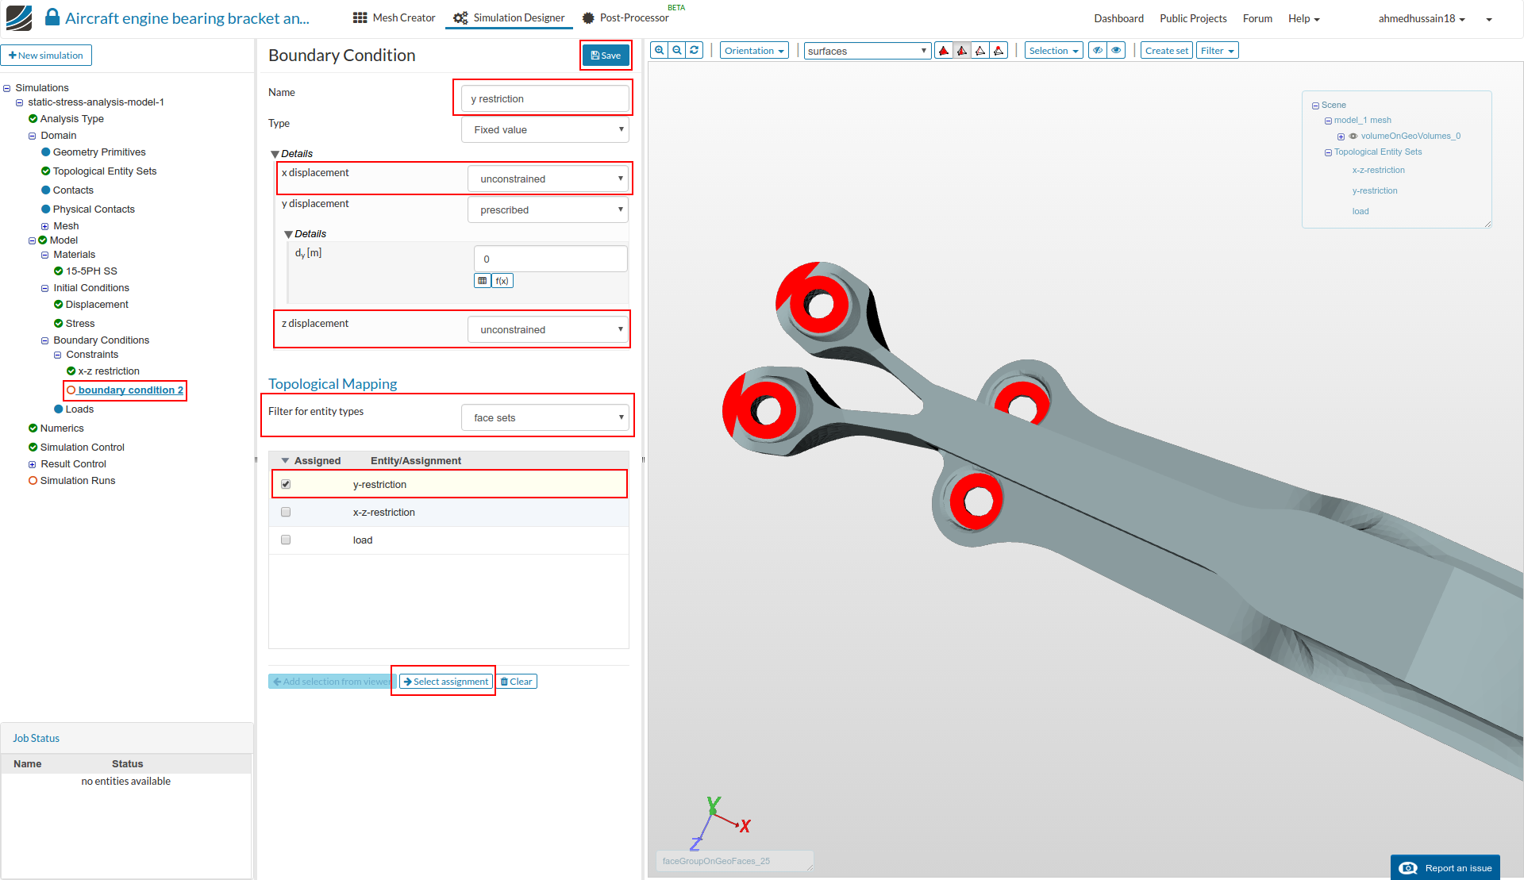This screenshot has width=1524, height=880.
Task: Uncheck the y-restriction assignment checkbox
Action: (286, 484)
